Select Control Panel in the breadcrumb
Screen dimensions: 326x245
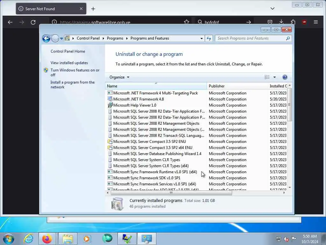pos(88,38)
